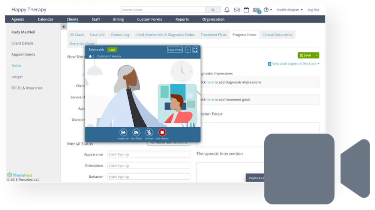Expand Telehealth video to fullscreen
This screenshot has width=375, height=210.
point(195,50)
